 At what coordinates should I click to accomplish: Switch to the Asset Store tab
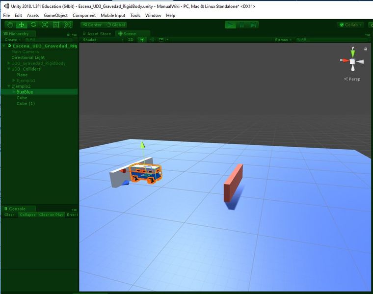(97, 34)
